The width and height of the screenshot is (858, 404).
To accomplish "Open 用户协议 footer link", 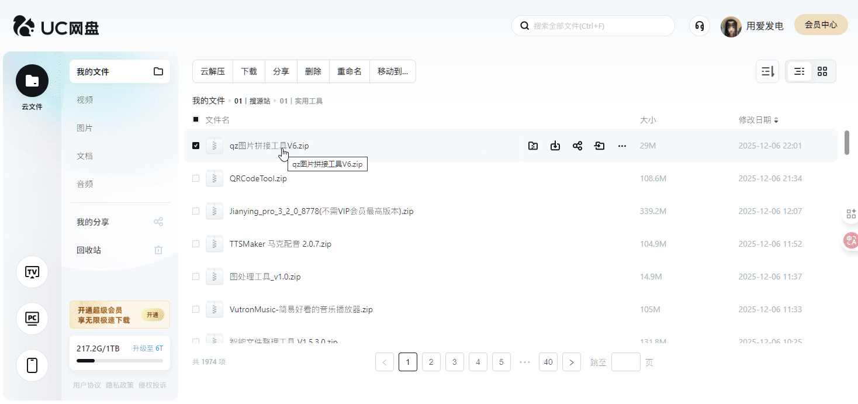I will point(87,385).
